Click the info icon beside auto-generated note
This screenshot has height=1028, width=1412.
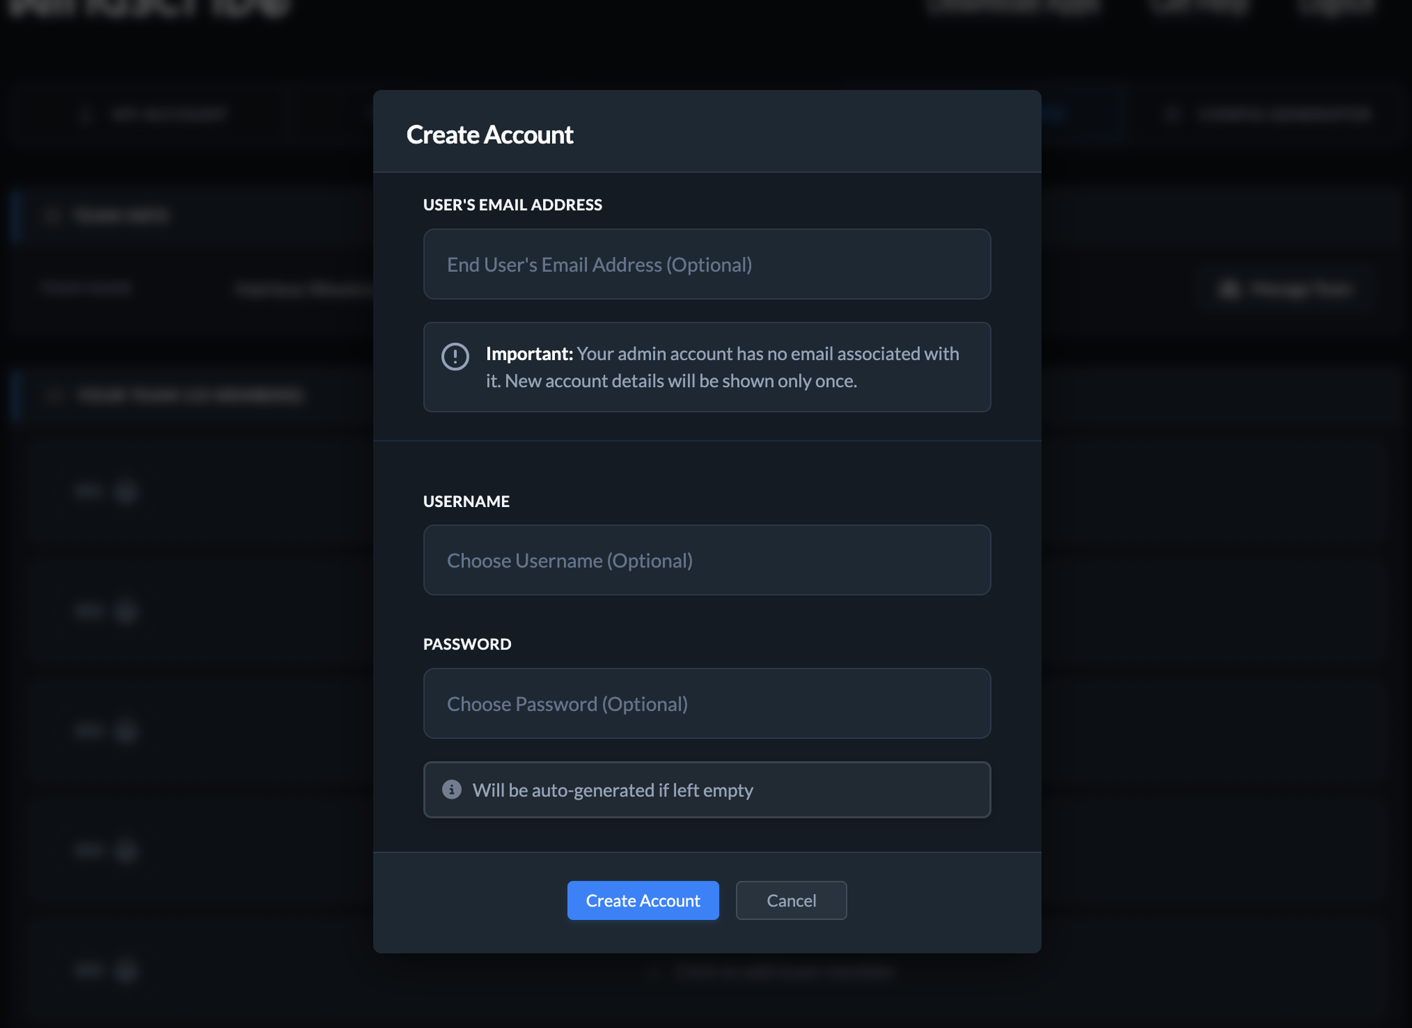pyautogui.click(x=451, y=789)
